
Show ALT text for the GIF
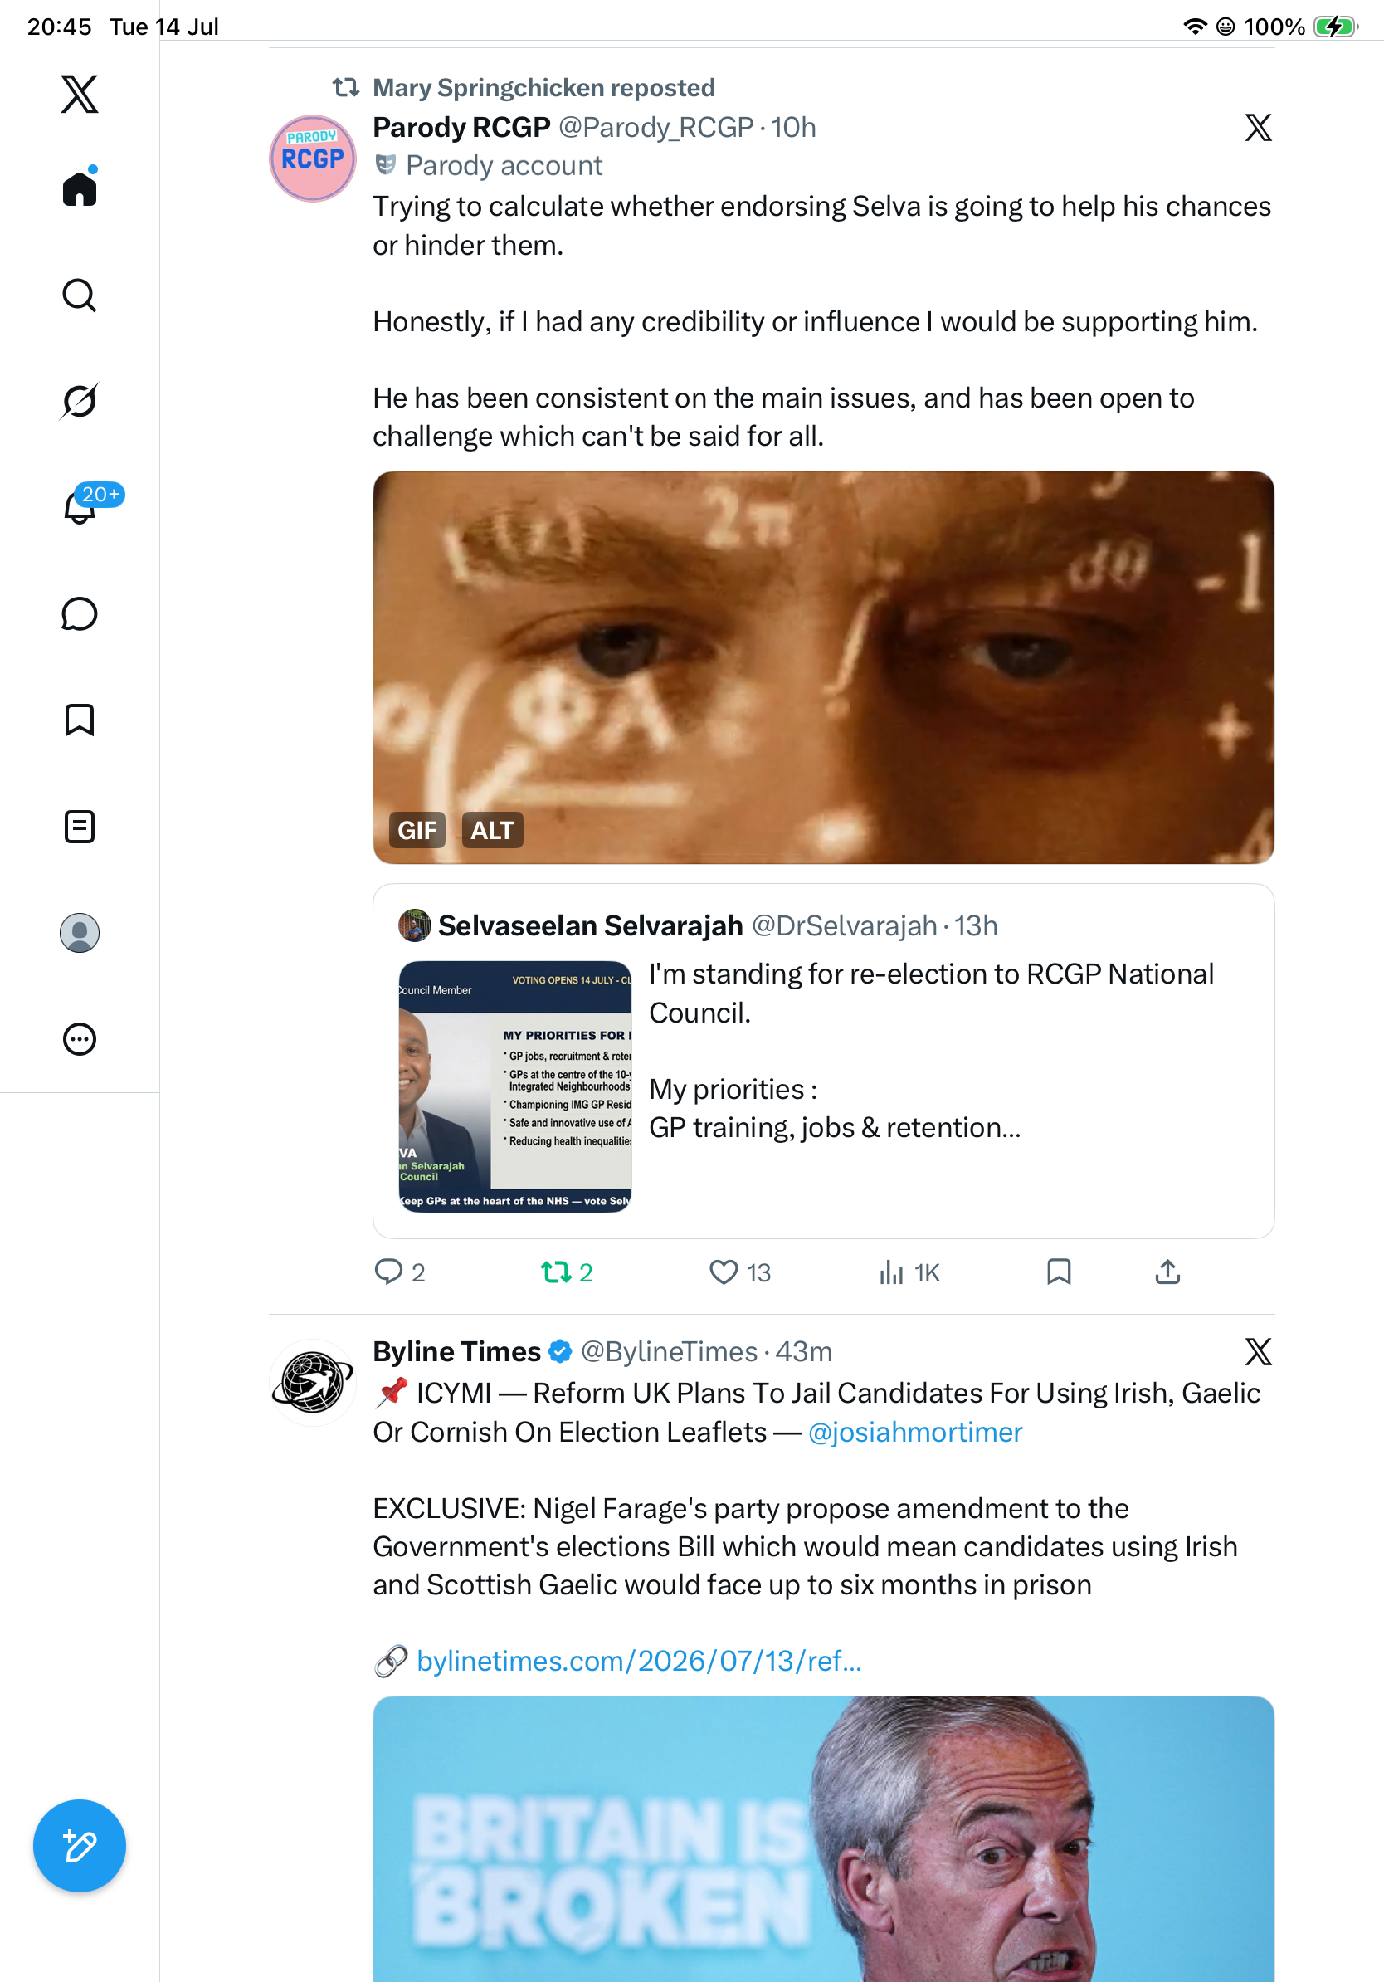click(x=492, y=830)
